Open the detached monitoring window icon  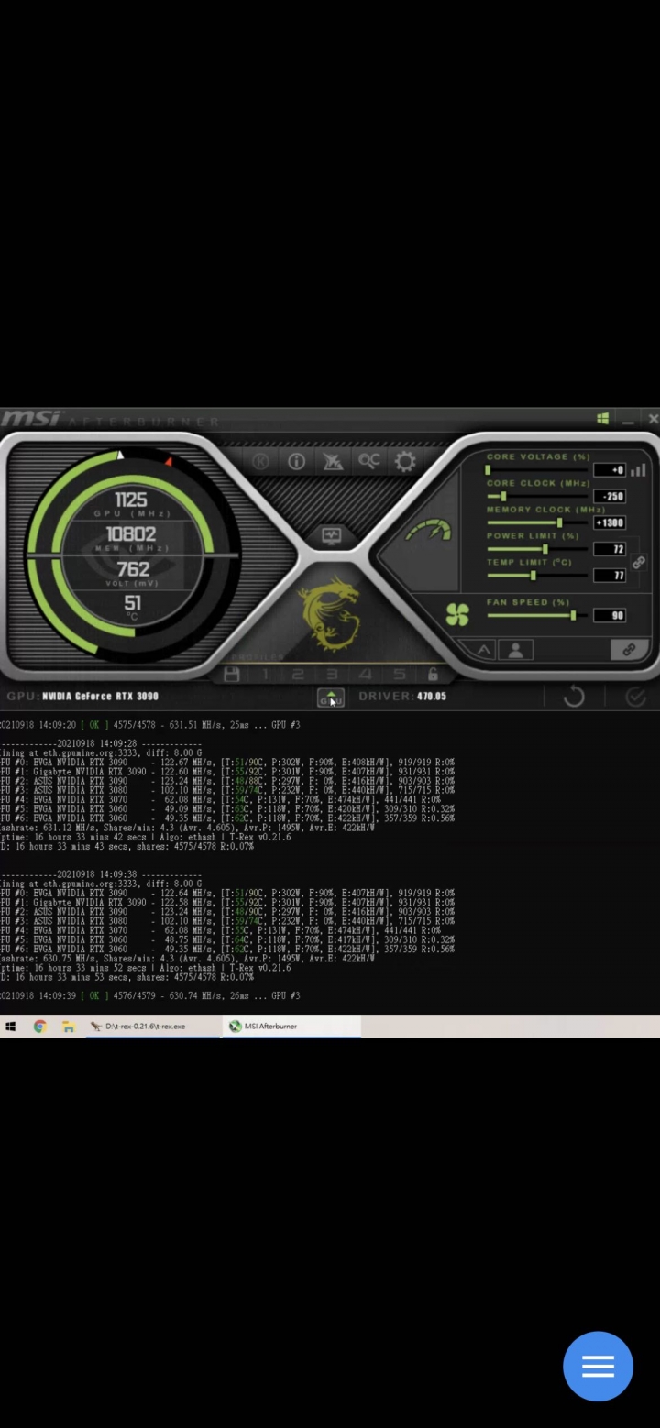tap(332, 536)
